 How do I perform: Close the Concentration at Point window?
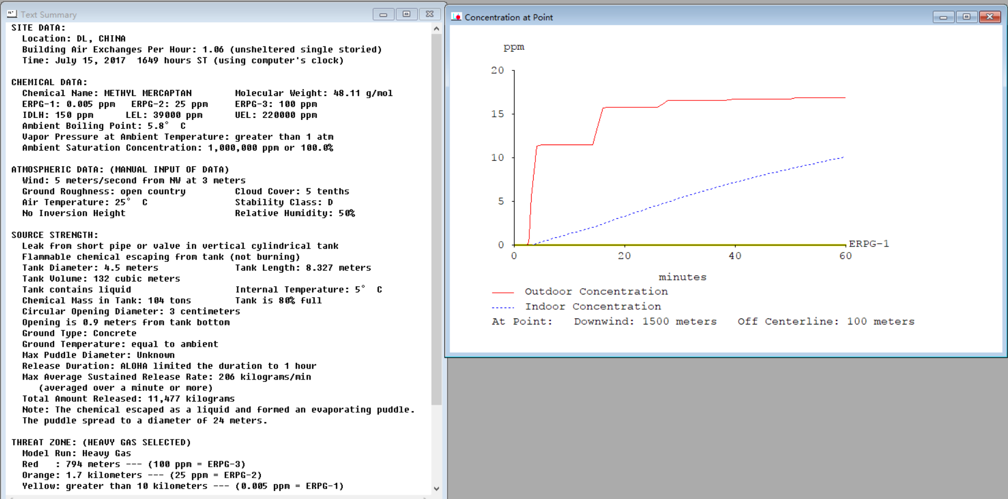click(x=989, y=17)
